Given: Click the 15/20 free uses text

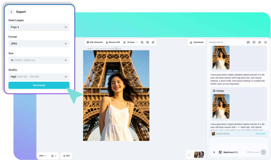Looking at the screenshot, I should click(253, 152).
